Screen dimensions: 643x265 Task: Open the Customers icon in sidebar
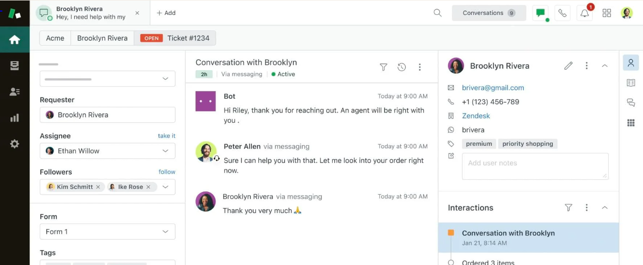14,92
